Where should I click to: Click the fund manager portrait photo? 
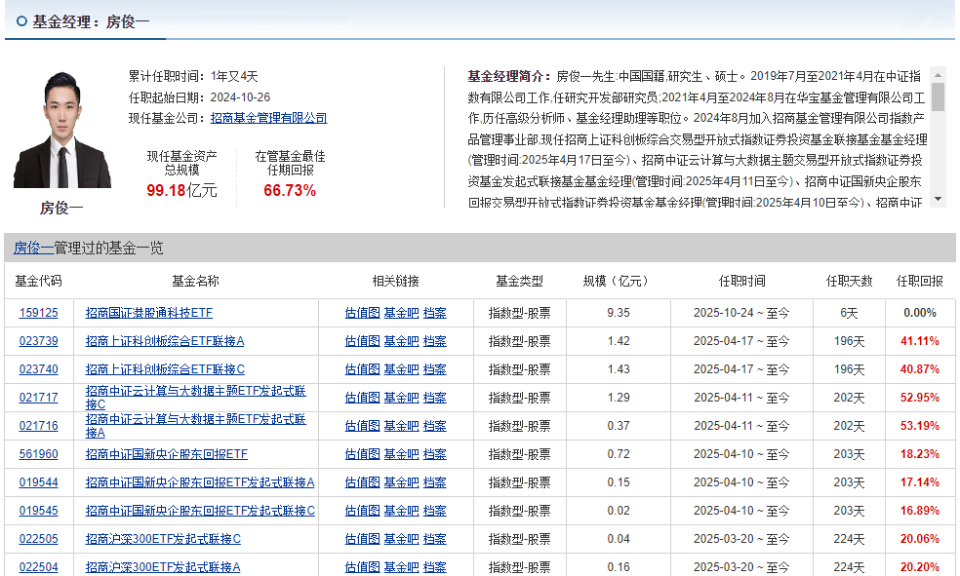coord(62,130)
